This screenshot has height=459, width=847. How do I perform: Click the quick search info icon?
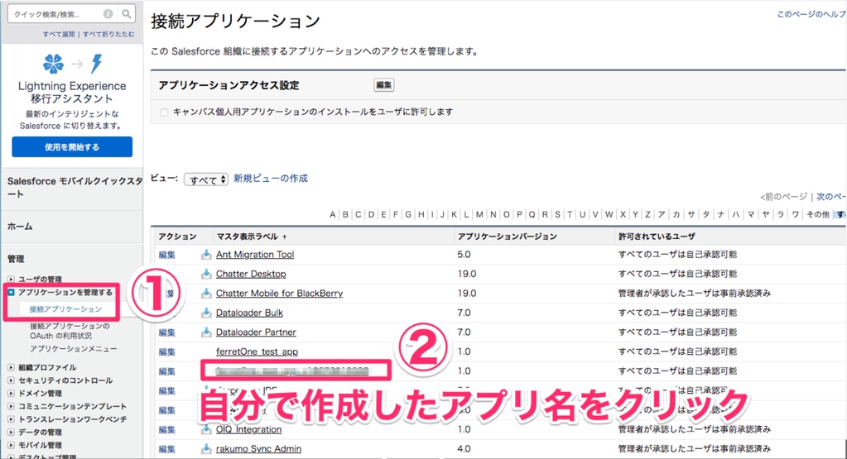pyautogui.click(x=108, y=14)
